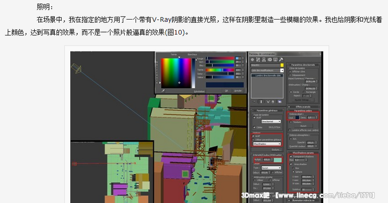The height and width of the screenshot is (203, 388).
Task: Open the Display tab icon
Action: point(275,60)
